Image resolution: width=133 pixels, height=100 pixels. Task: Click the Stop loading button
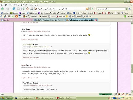(18, 9)
